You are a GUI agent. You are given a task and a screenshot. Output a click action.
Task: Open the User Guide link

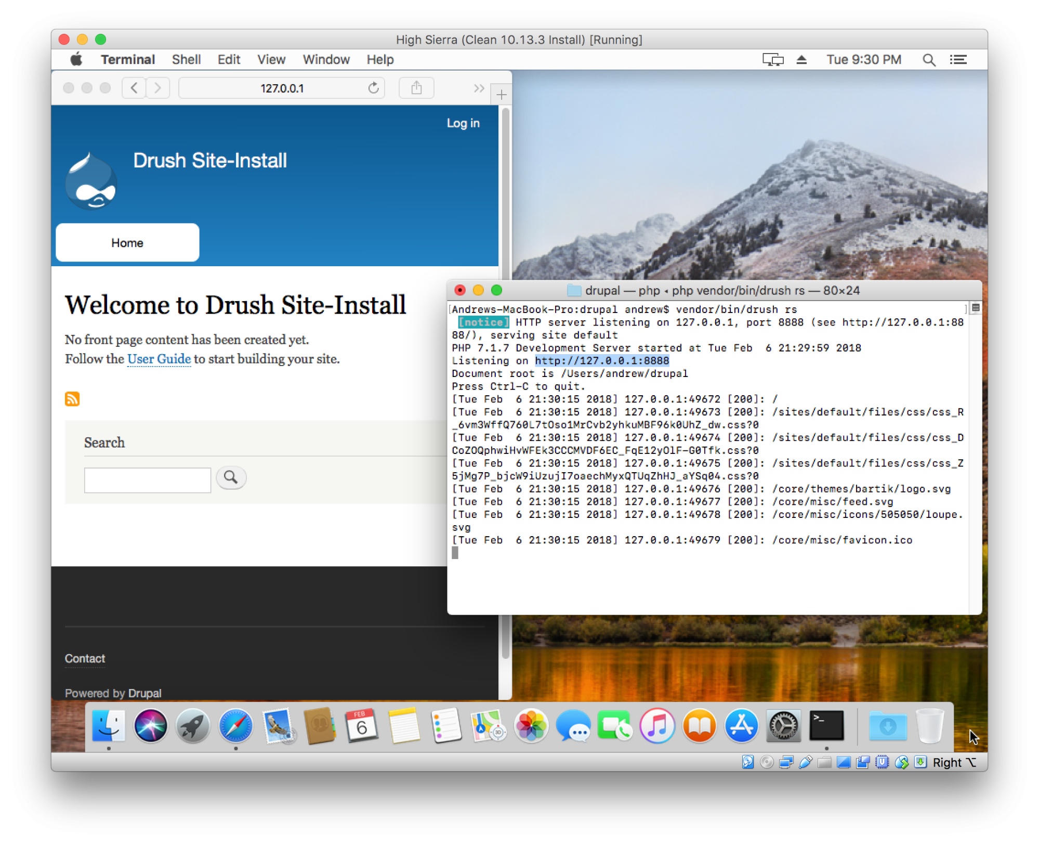(158, 359)
